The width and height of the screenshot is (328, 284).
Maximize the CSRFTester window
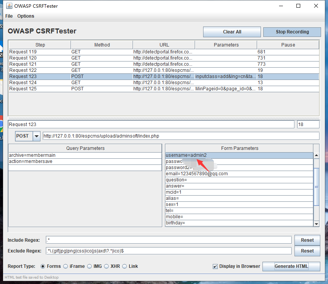pyautogui.click(x=298, y=6)
